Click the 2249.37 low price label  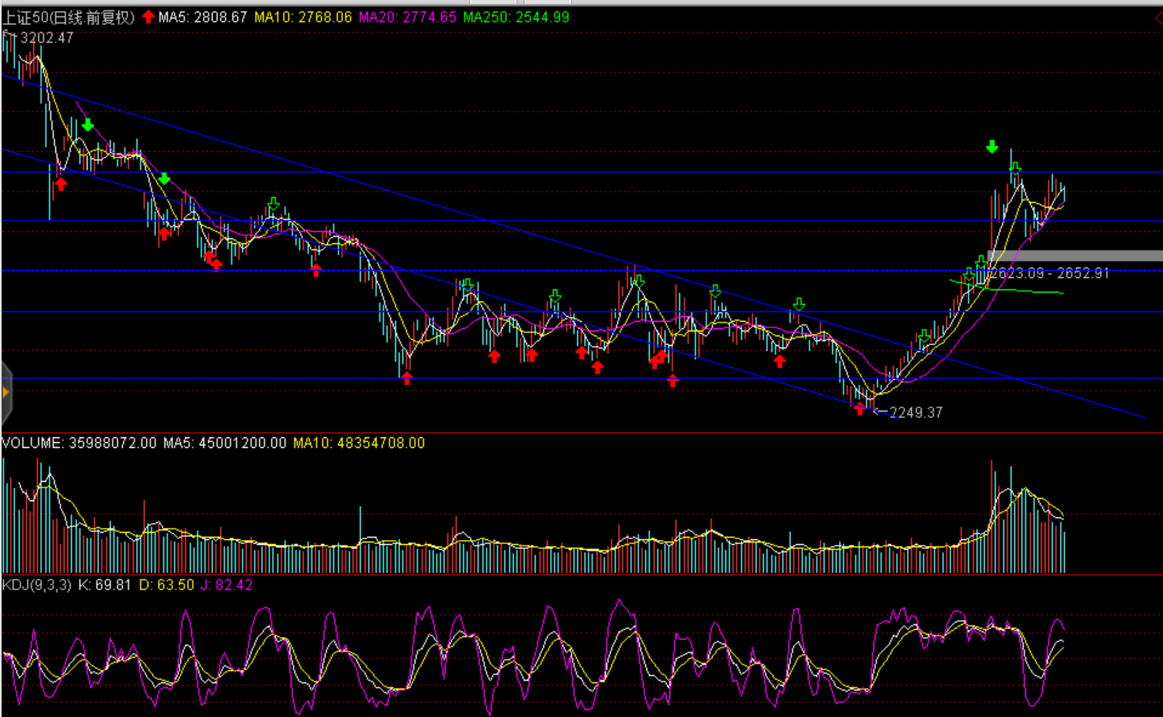[915, 412]
